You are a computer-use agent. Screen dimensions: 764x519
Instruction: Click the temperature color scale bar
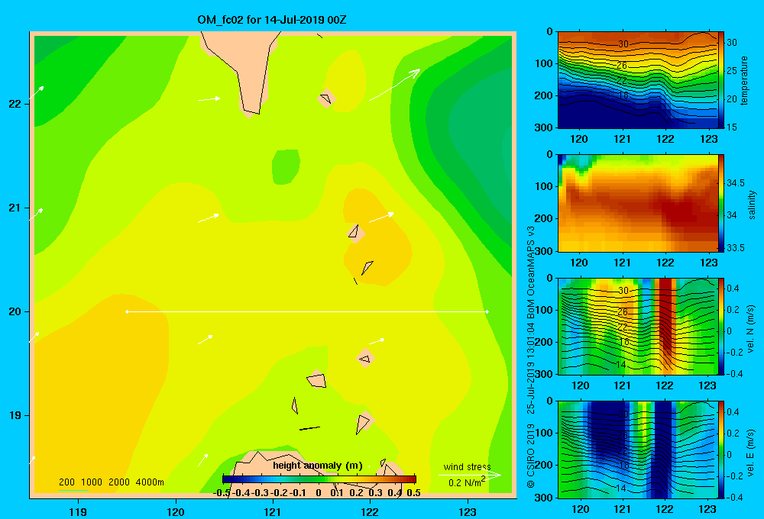tap(721, 79)
